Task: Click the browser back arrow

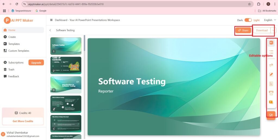Action: tap(4, 4)
